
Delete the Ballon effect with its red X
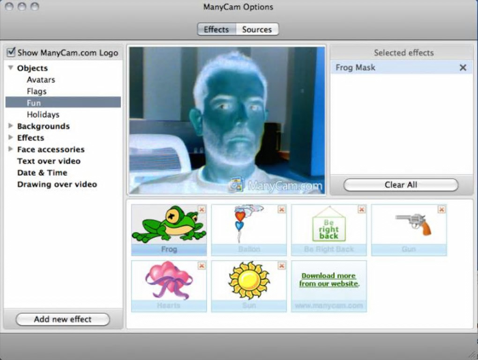[x=282, y=210]
